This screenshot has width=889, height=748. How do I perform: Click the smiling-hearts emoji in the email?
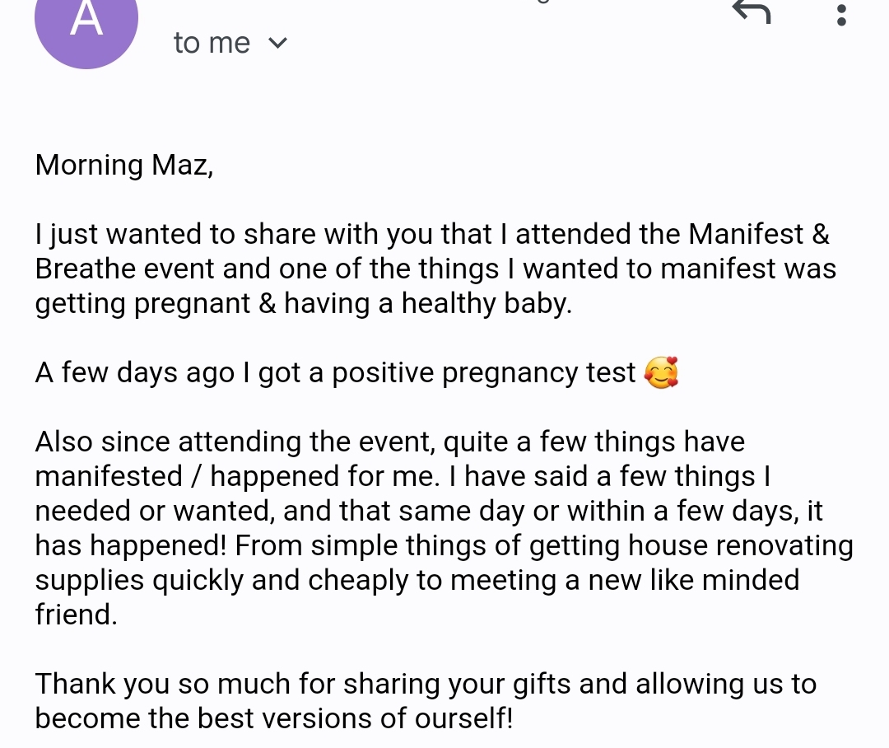pos(661,373)
